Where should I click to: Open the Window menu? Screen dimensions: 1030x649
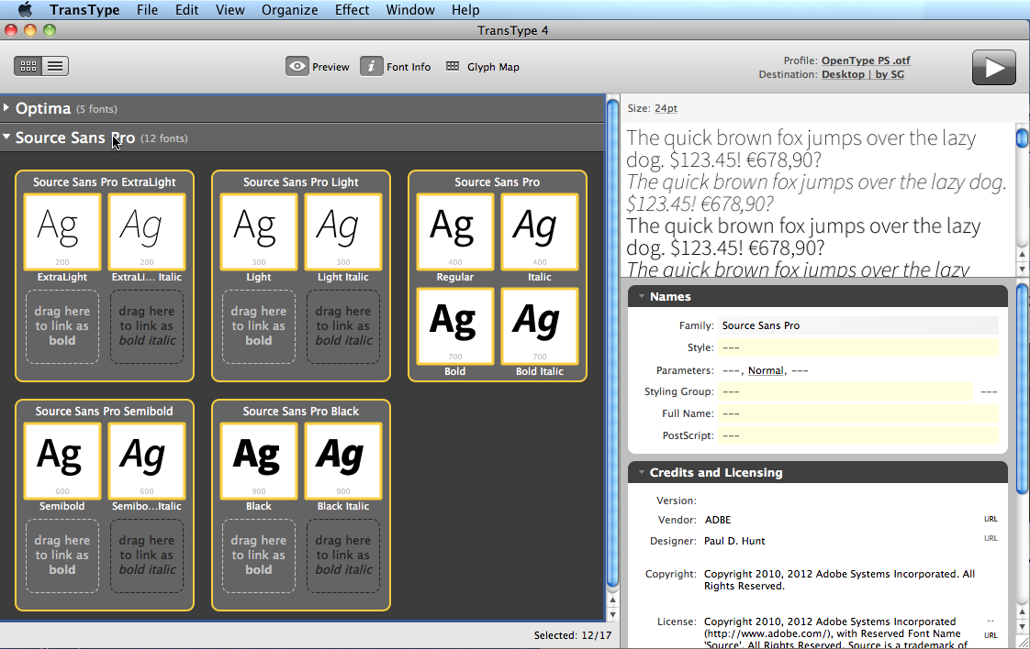click(410, 10)
